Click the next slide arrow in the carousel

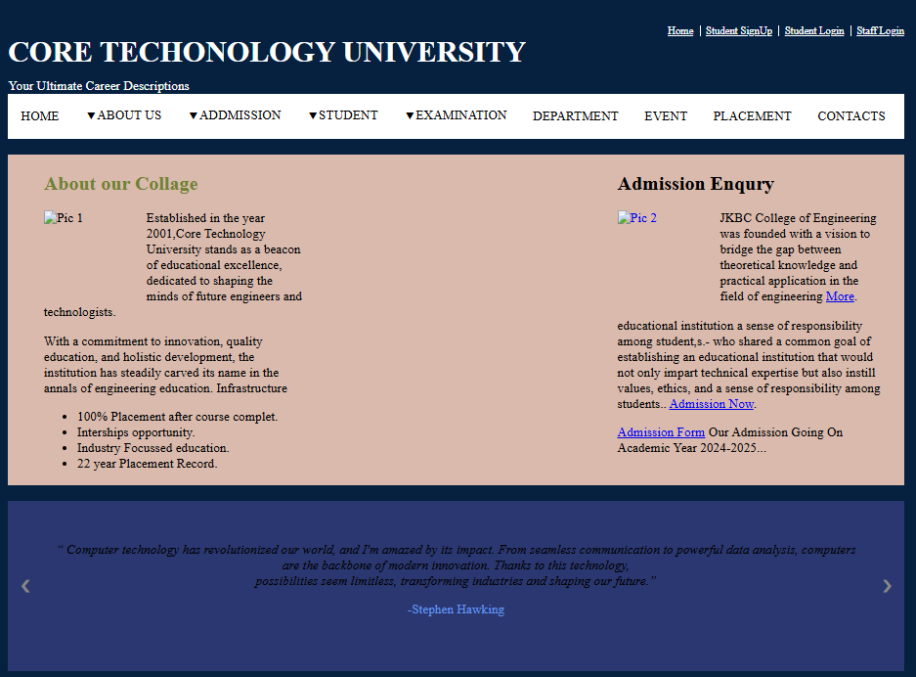(887, 586)
